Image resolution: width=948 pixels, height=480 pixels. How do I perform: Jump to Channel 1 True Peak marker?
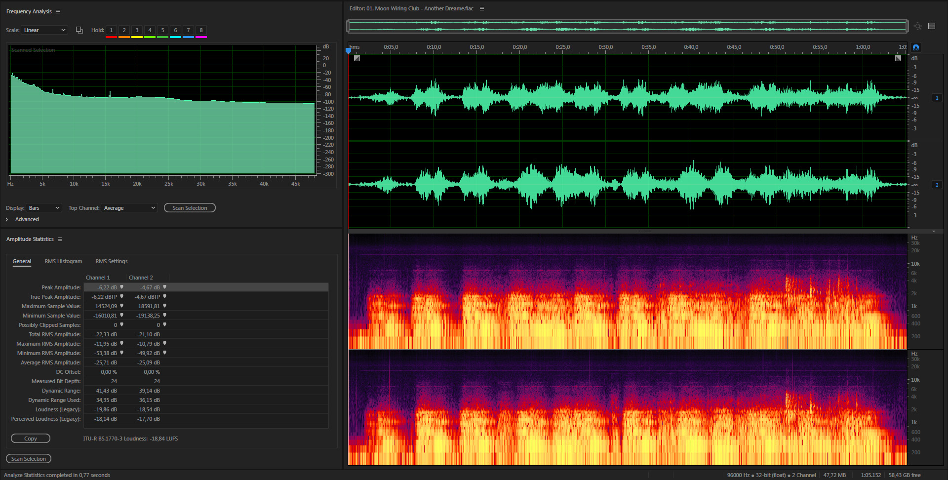coord(121,296)
